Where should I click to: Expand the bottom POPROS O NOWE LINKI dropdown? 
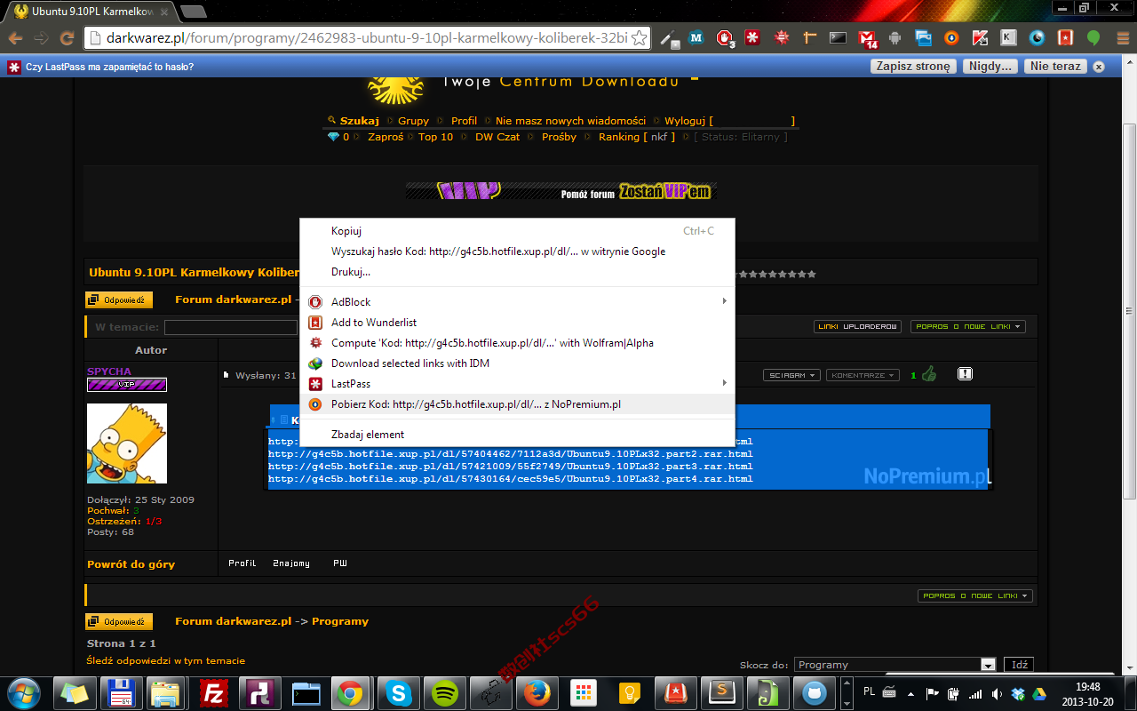pyautogui.click(x=975, y=596)
